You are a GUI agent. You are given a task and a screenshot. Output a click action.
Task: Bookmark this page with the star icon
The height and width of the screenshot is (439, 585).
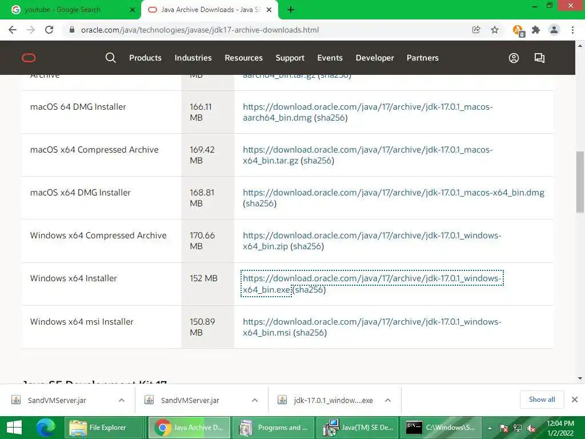pyautogui.click(x=495, y=30)
